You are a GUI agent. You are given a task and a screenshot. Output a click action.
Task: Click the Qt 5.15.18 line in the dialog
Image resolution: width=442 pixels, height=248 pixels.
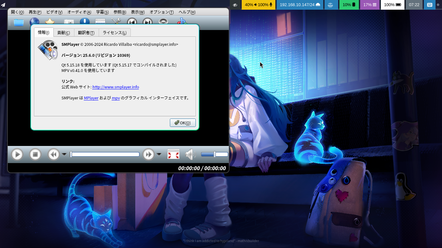tap(119, 65)
